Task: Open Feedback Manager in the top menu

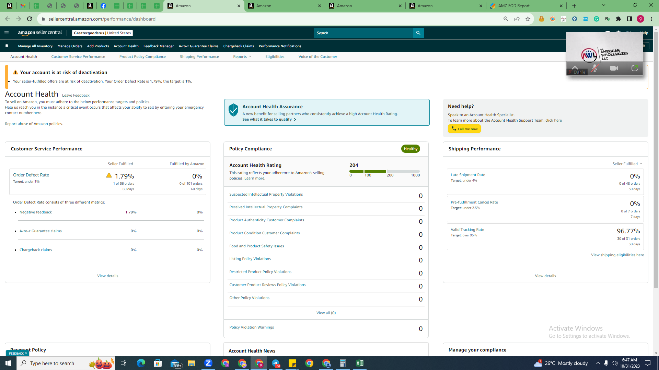Action: pyautogui.click(x=159, y=46)
